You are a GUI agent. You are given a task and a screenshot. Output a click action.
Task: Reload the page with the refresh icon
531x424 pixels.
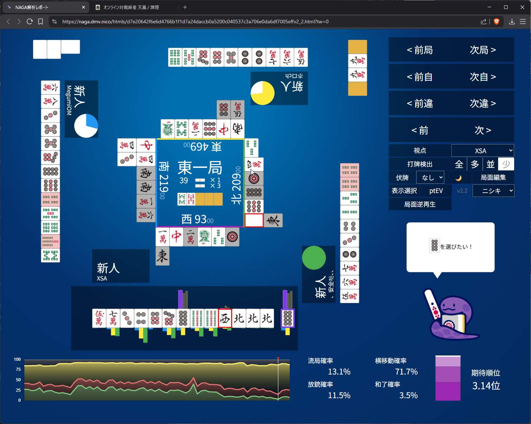30,22
